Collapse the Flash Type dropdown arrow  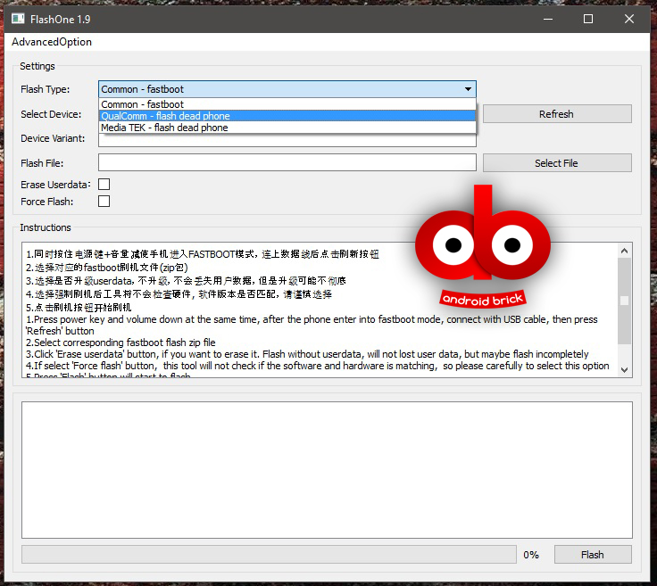coord(468,89)
